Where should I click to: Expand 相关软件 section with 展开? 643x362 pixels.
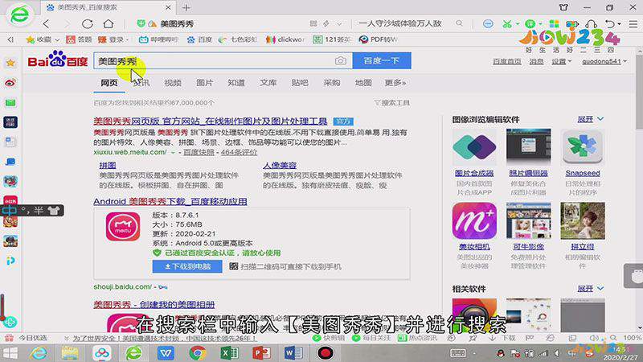coord(590,289)
